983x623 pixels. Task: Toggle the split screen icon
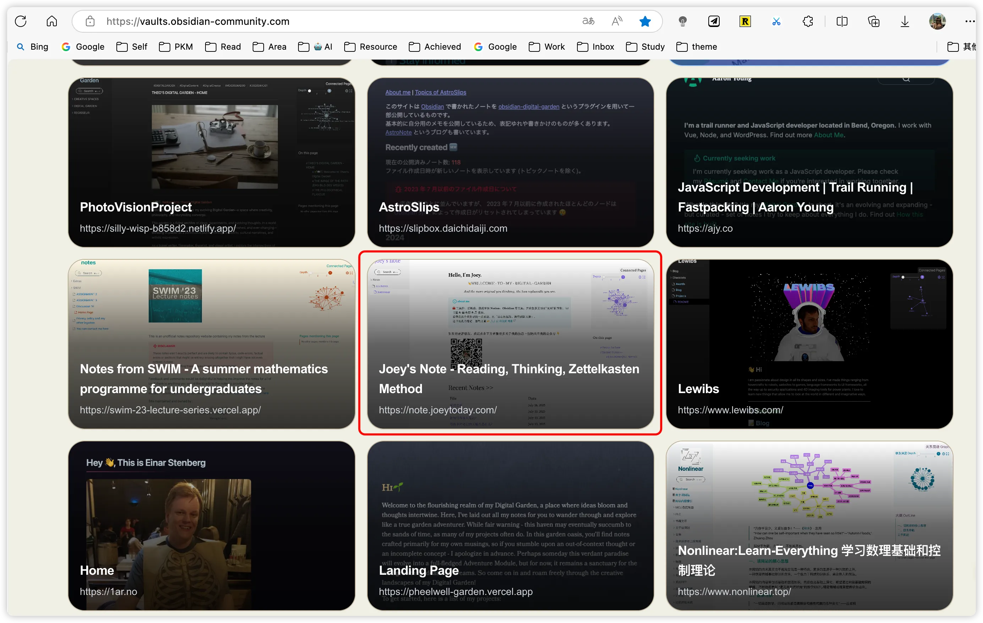pos(842,21)
